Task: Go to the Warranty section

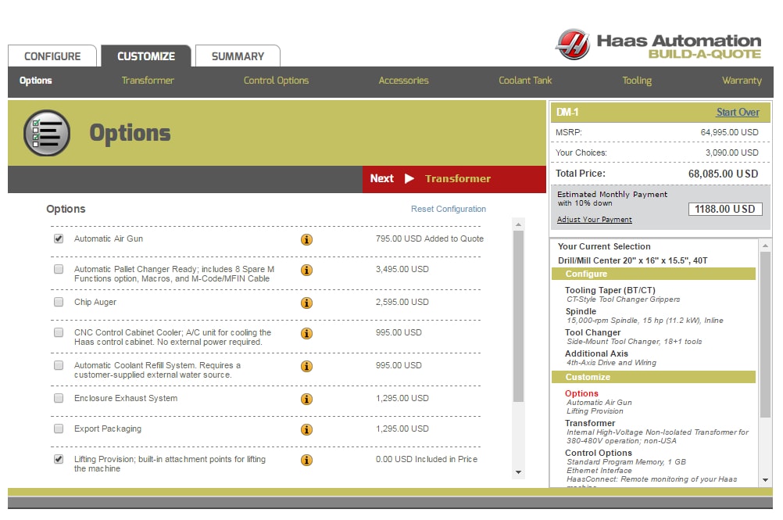Action: click(x=742, y=81)
